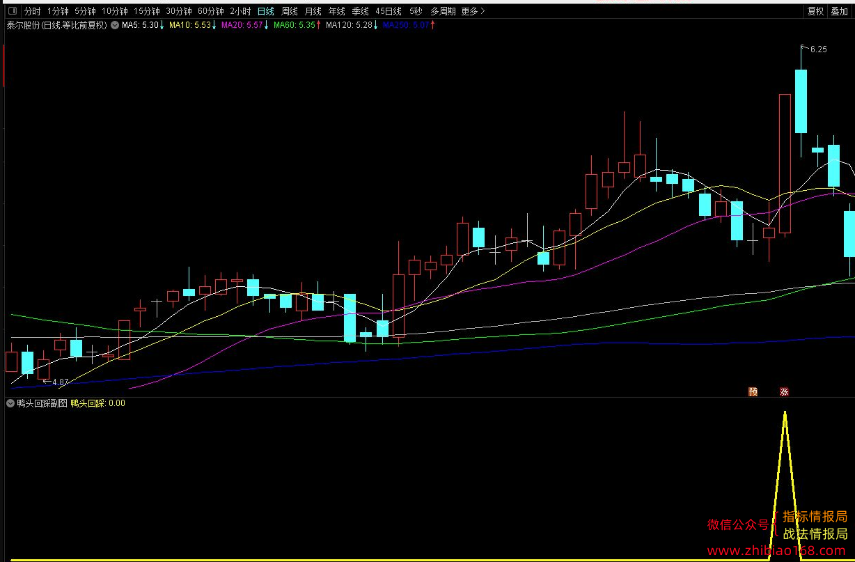
Task: Switch to 月线 monthly chart
Action: [313, 11]
